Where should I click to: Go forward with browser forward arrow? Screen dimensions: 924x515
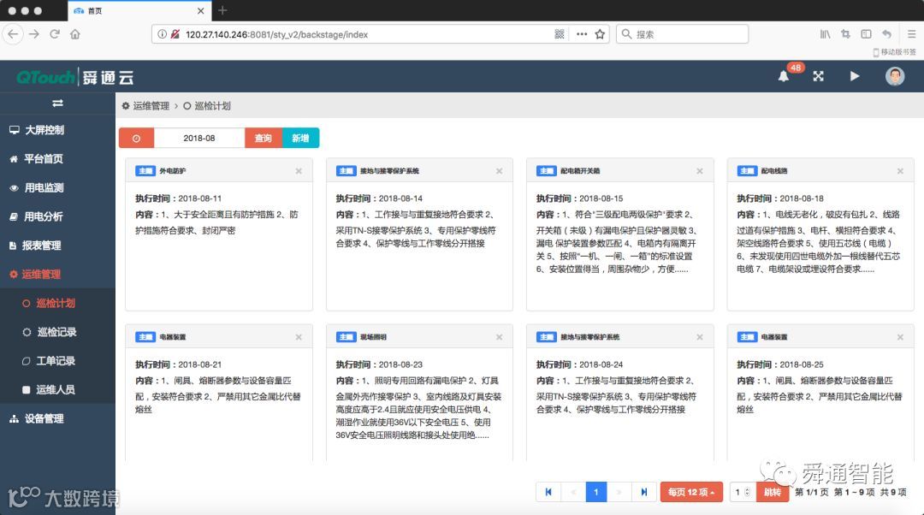pyautogui.click(x=33, y=34)
